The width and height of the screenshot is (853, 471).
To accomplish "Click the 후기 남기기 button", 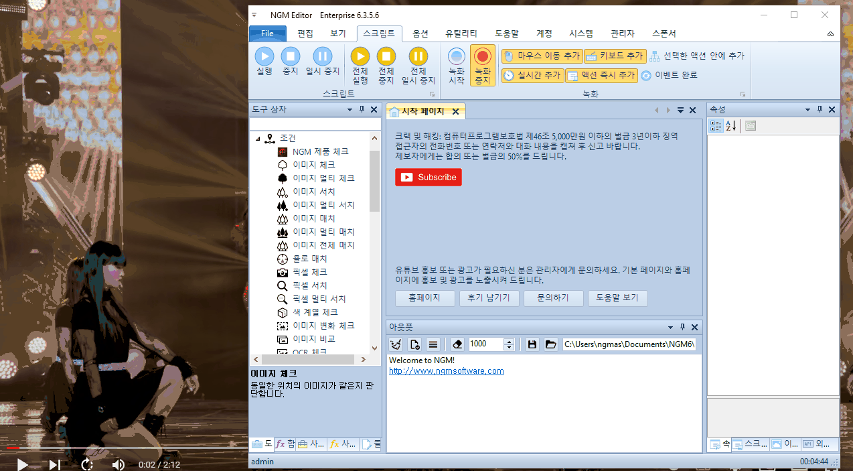I will coord(489,298).
